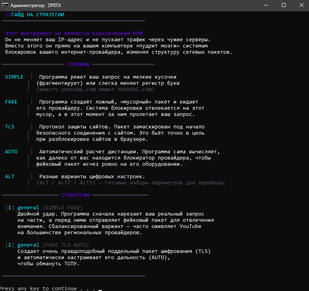This screenshot has width=309, height=291.
Task: Click the line starting 'Двойной удар'
Action: pos(111,214)
